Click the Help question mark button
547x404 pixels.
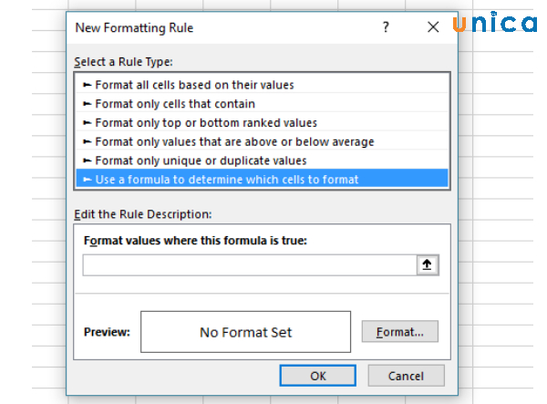pyautogui.click(x=386, y=27)
